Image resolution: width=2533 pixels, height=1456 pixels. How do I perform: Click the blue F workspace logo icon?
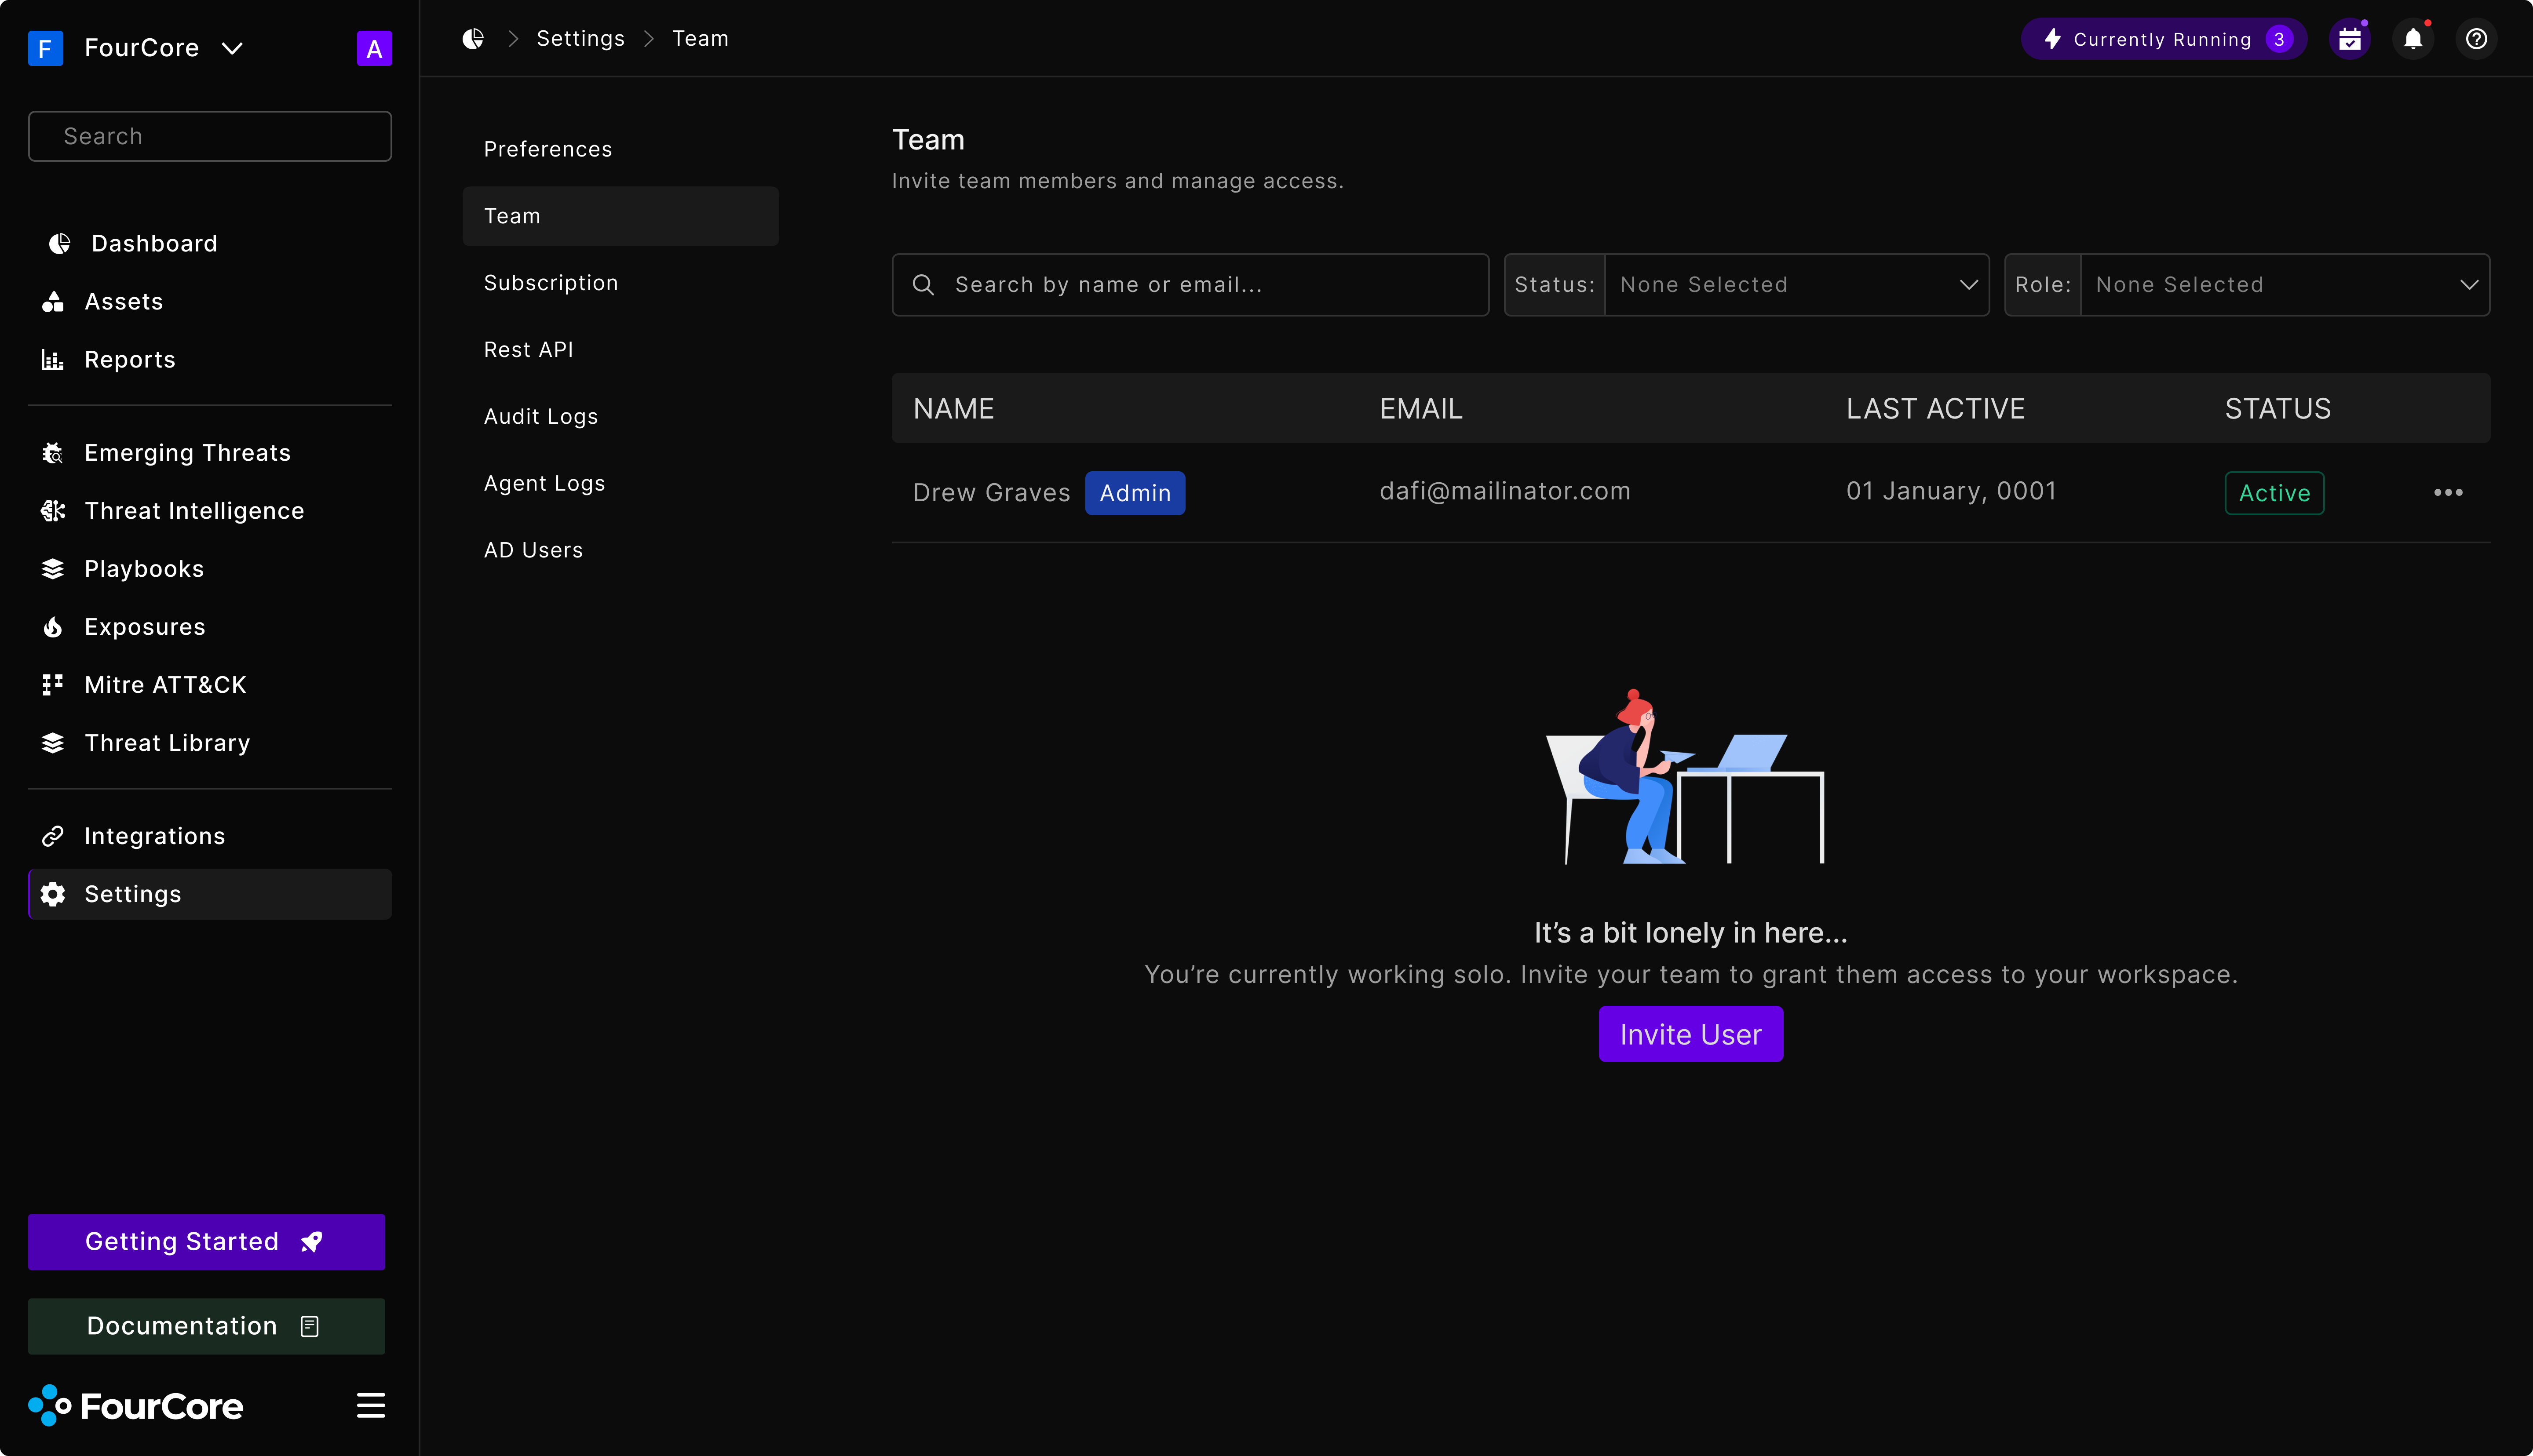45,48
